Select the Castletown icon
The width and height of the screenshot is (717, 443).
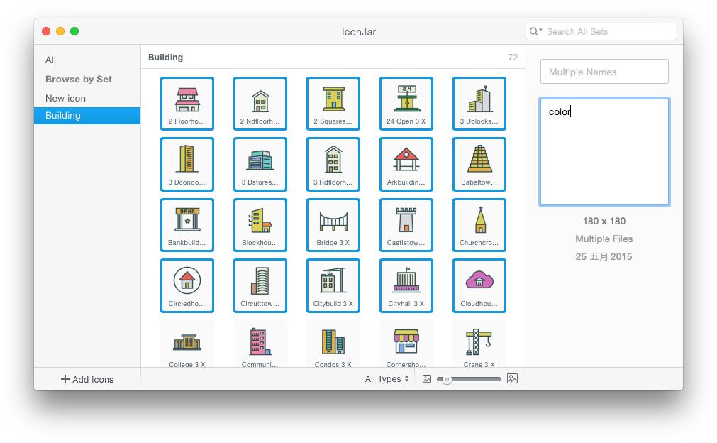(x=406, y=224)
